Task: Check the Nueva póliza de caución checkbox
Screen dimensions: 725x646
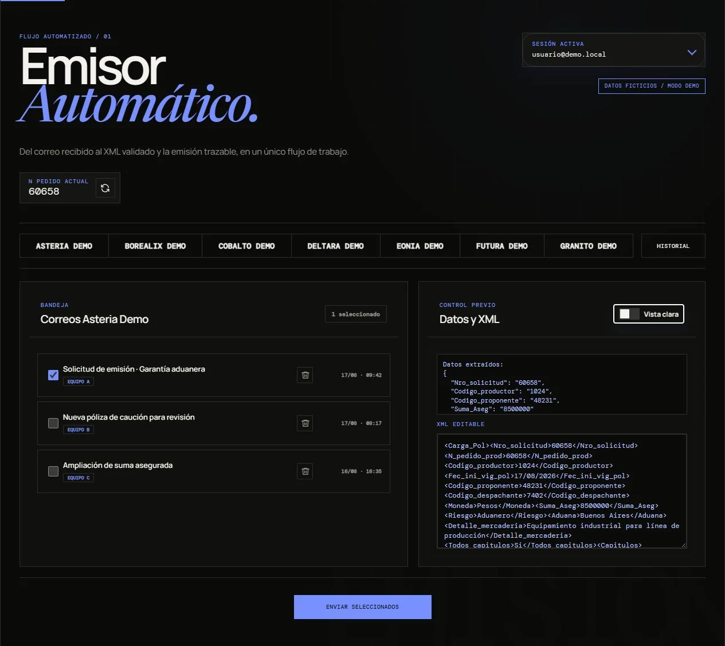Action: click(x=53, y=423)
